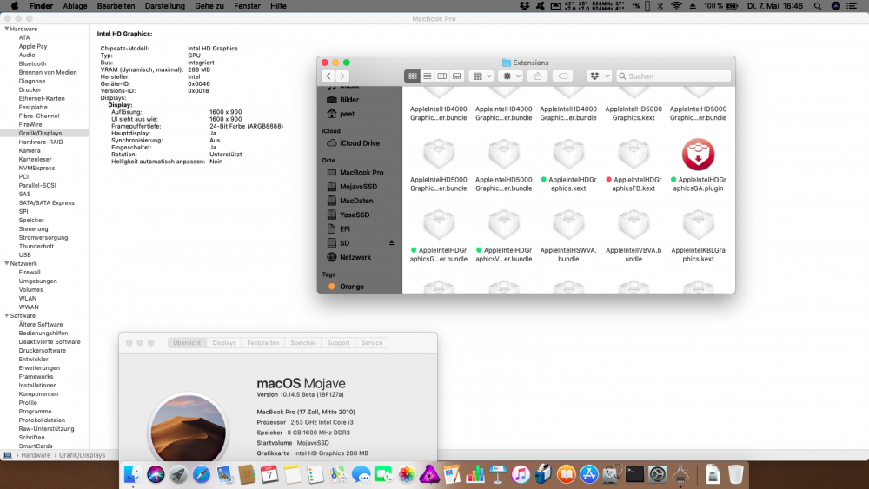869x489 pixels.
Task: Open the Support tab in About This Mac
Action: point(338,343)
